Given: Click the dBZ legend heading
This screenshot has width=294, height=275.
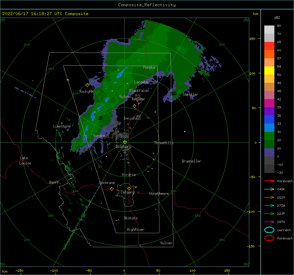Looking at the screenshot, I should (x=277, y=17).
